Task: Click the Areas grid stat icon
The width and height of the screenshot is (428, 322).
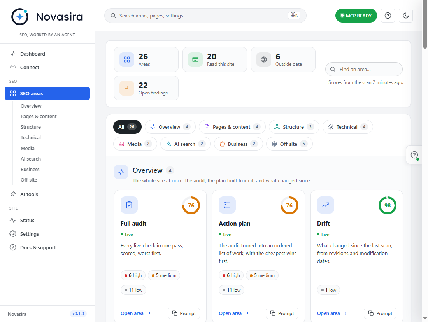Action: [x=127, y=59]
